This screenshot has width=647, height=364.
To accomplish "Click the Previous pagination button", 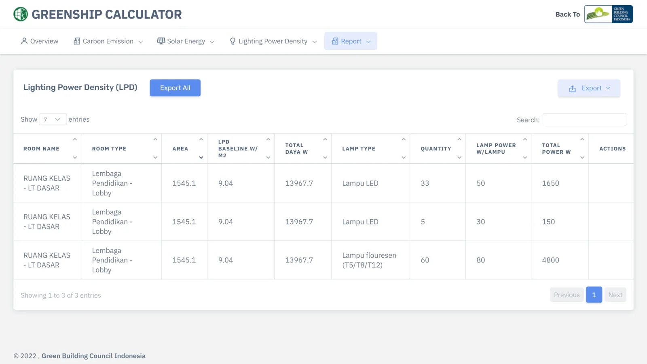I will 567,295.
